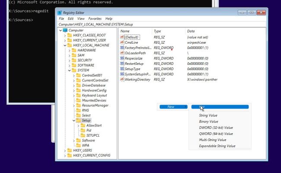
Task: Click the New context menu item
Action: click(173, 107)
